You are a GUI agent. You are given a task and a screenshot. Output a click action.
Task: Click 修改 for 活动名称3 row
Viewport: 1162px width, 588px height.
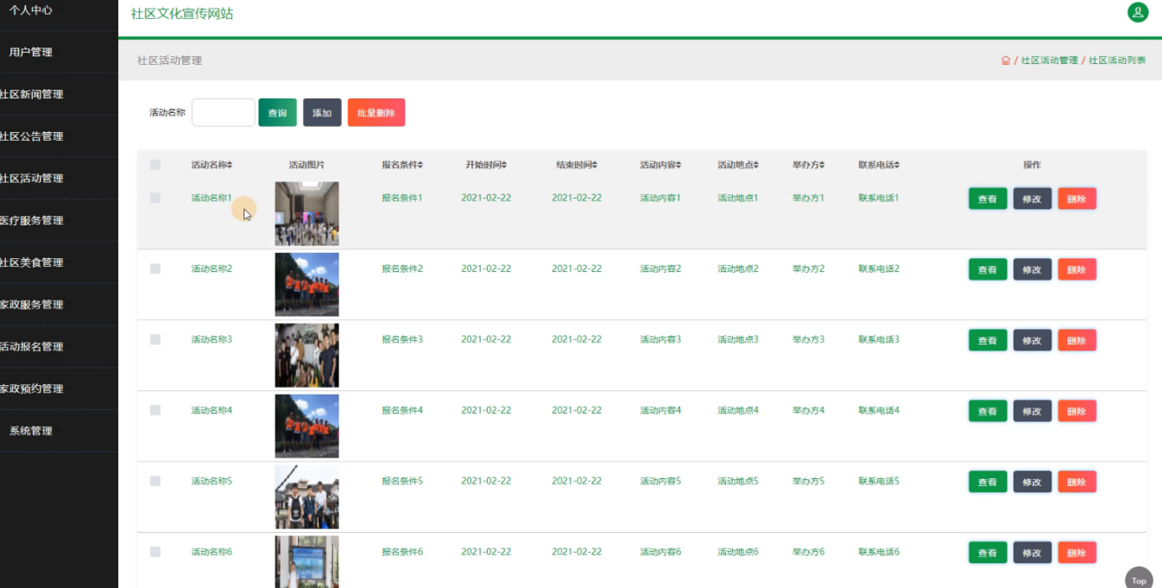[1033, 340]
